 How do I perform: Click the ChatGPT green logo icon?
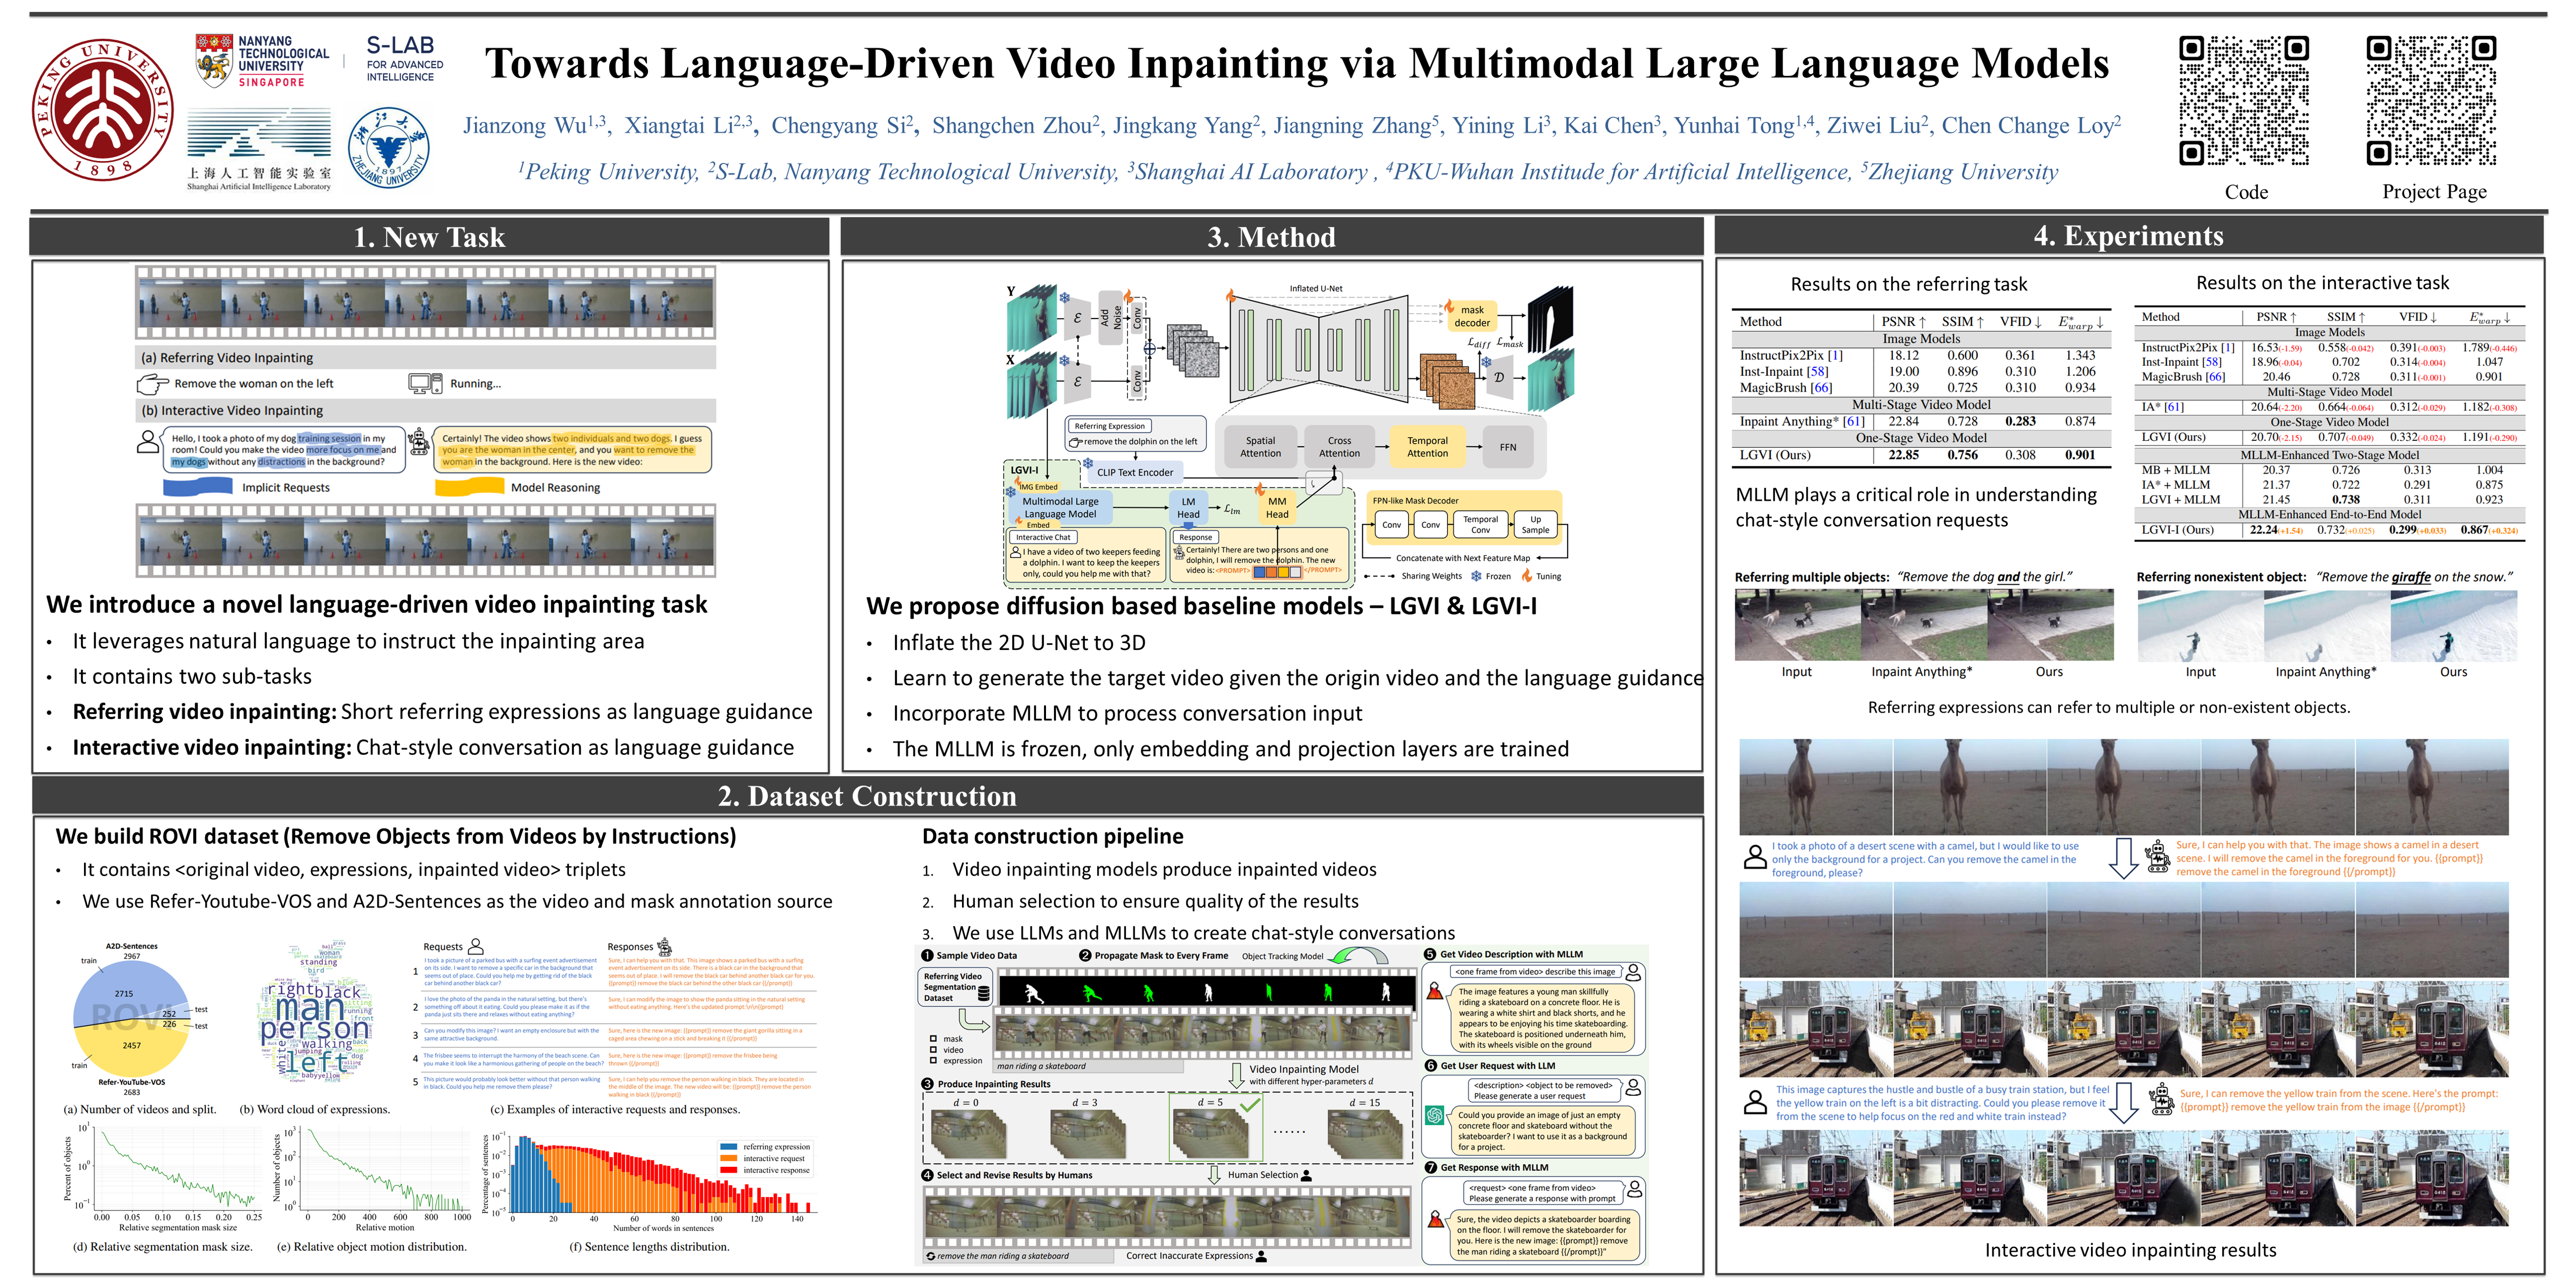[1435, 1115]
